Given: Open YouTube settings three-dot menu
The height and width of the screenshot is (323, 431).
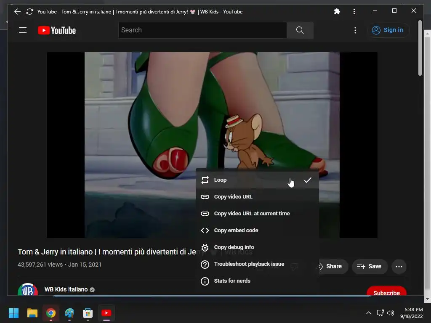Looking at the screenshot, I should (355, 30).
